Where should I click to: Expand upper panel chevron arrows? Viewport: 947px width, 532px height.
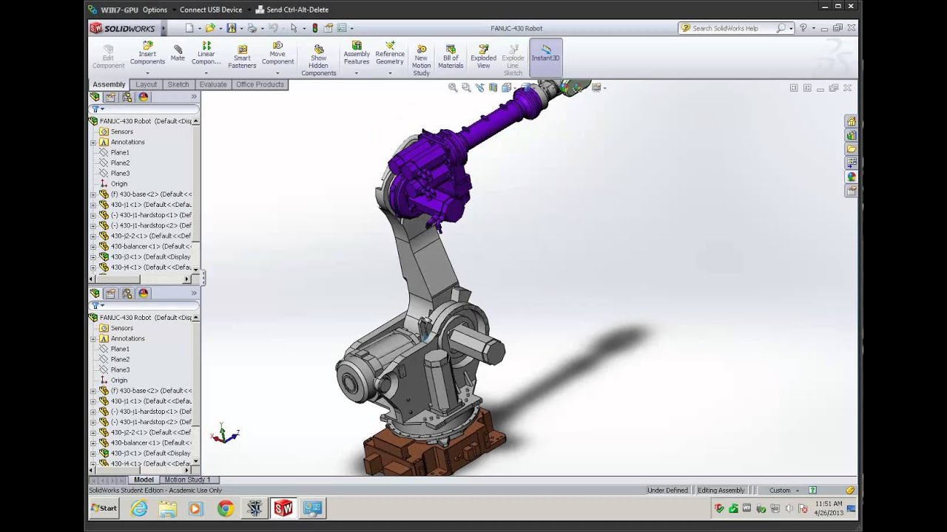coord(194,97)
